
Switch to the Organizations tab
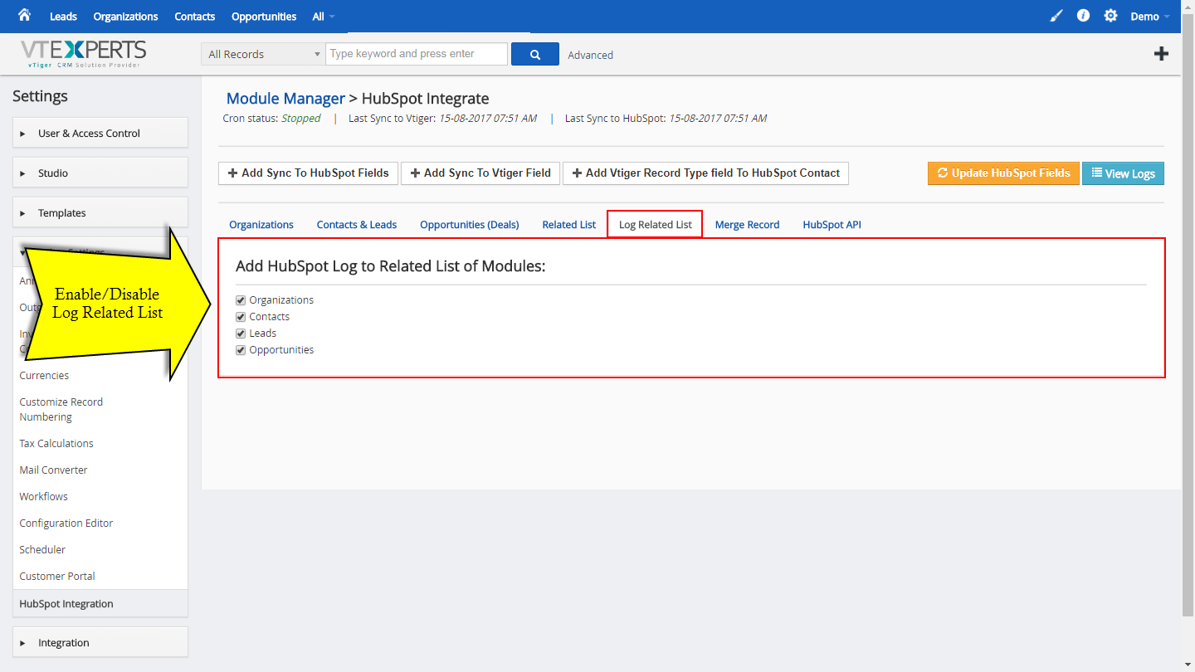(x=261, y=225)
